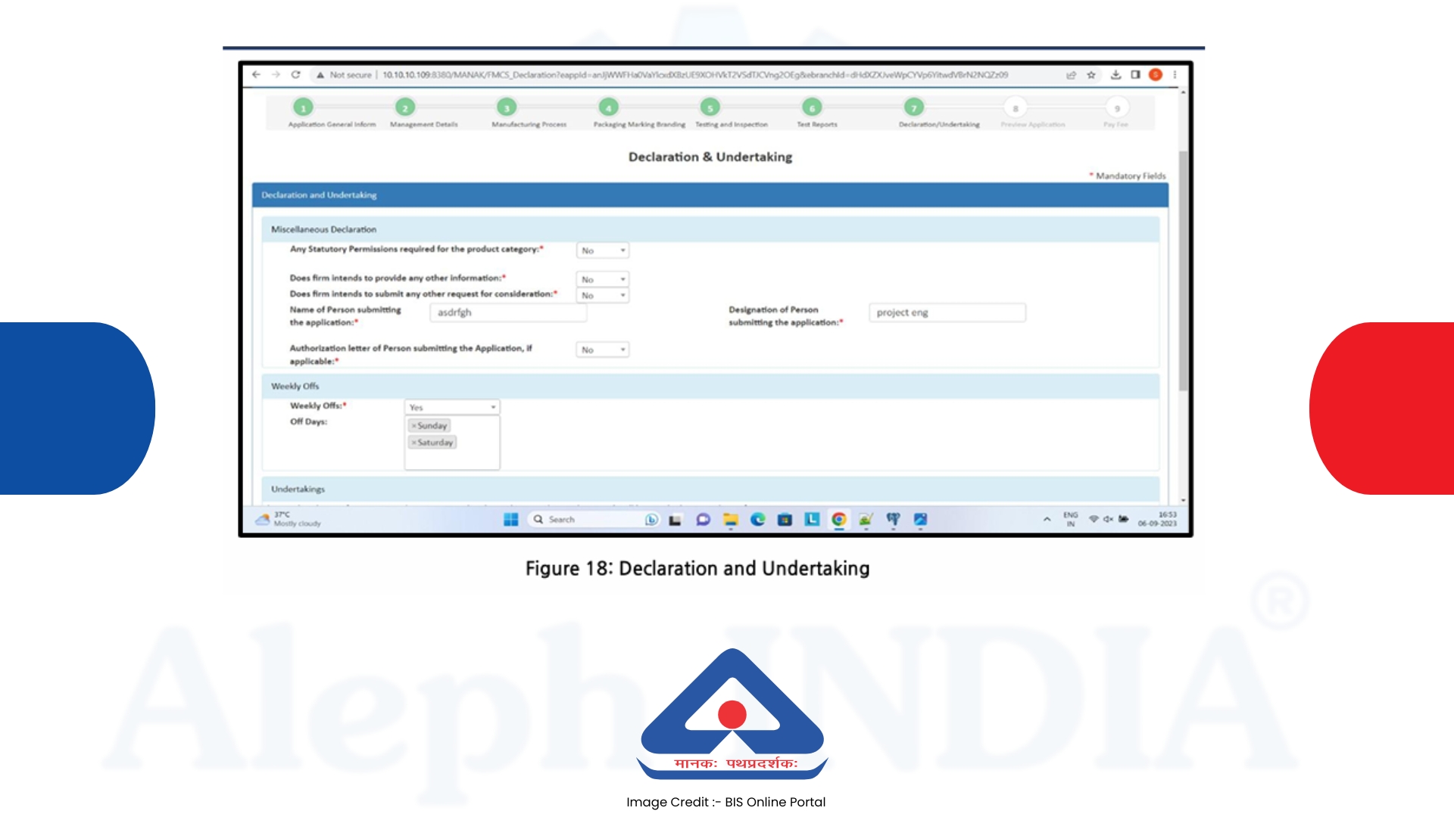Reload the page with refresh icon
This screenshot has width=1454, height=817.
tap(296, 75)
